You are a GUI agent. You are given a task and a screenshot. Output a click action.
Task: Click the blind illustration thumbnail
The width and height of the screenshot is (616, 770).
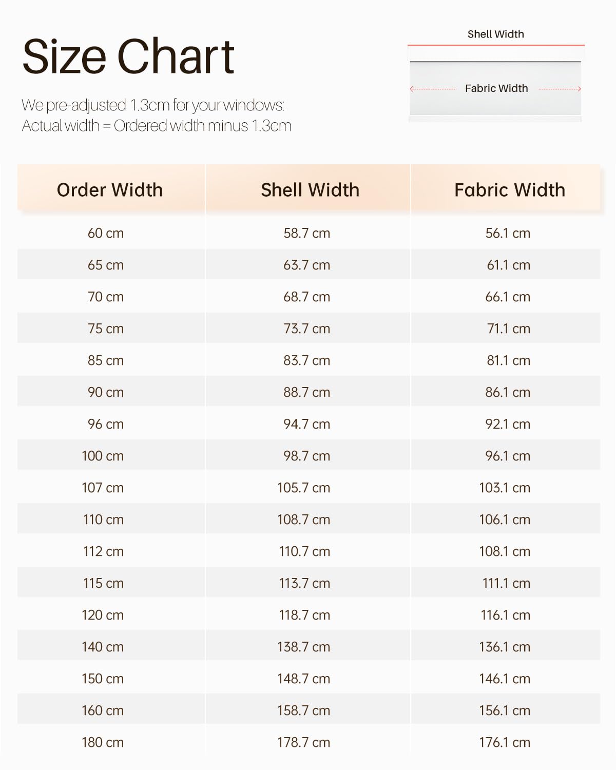496,84
